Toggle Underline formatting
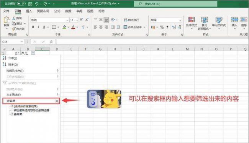The width and height of the screenshot is (249, 143). pos(44,27)
